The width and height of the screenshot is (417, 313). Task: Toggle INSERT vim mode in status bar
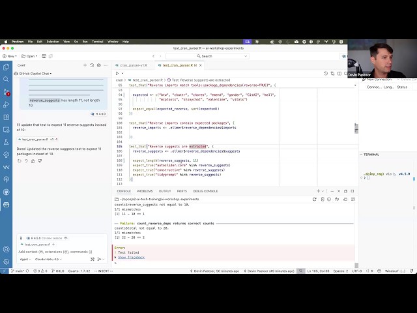coord(104,271)
